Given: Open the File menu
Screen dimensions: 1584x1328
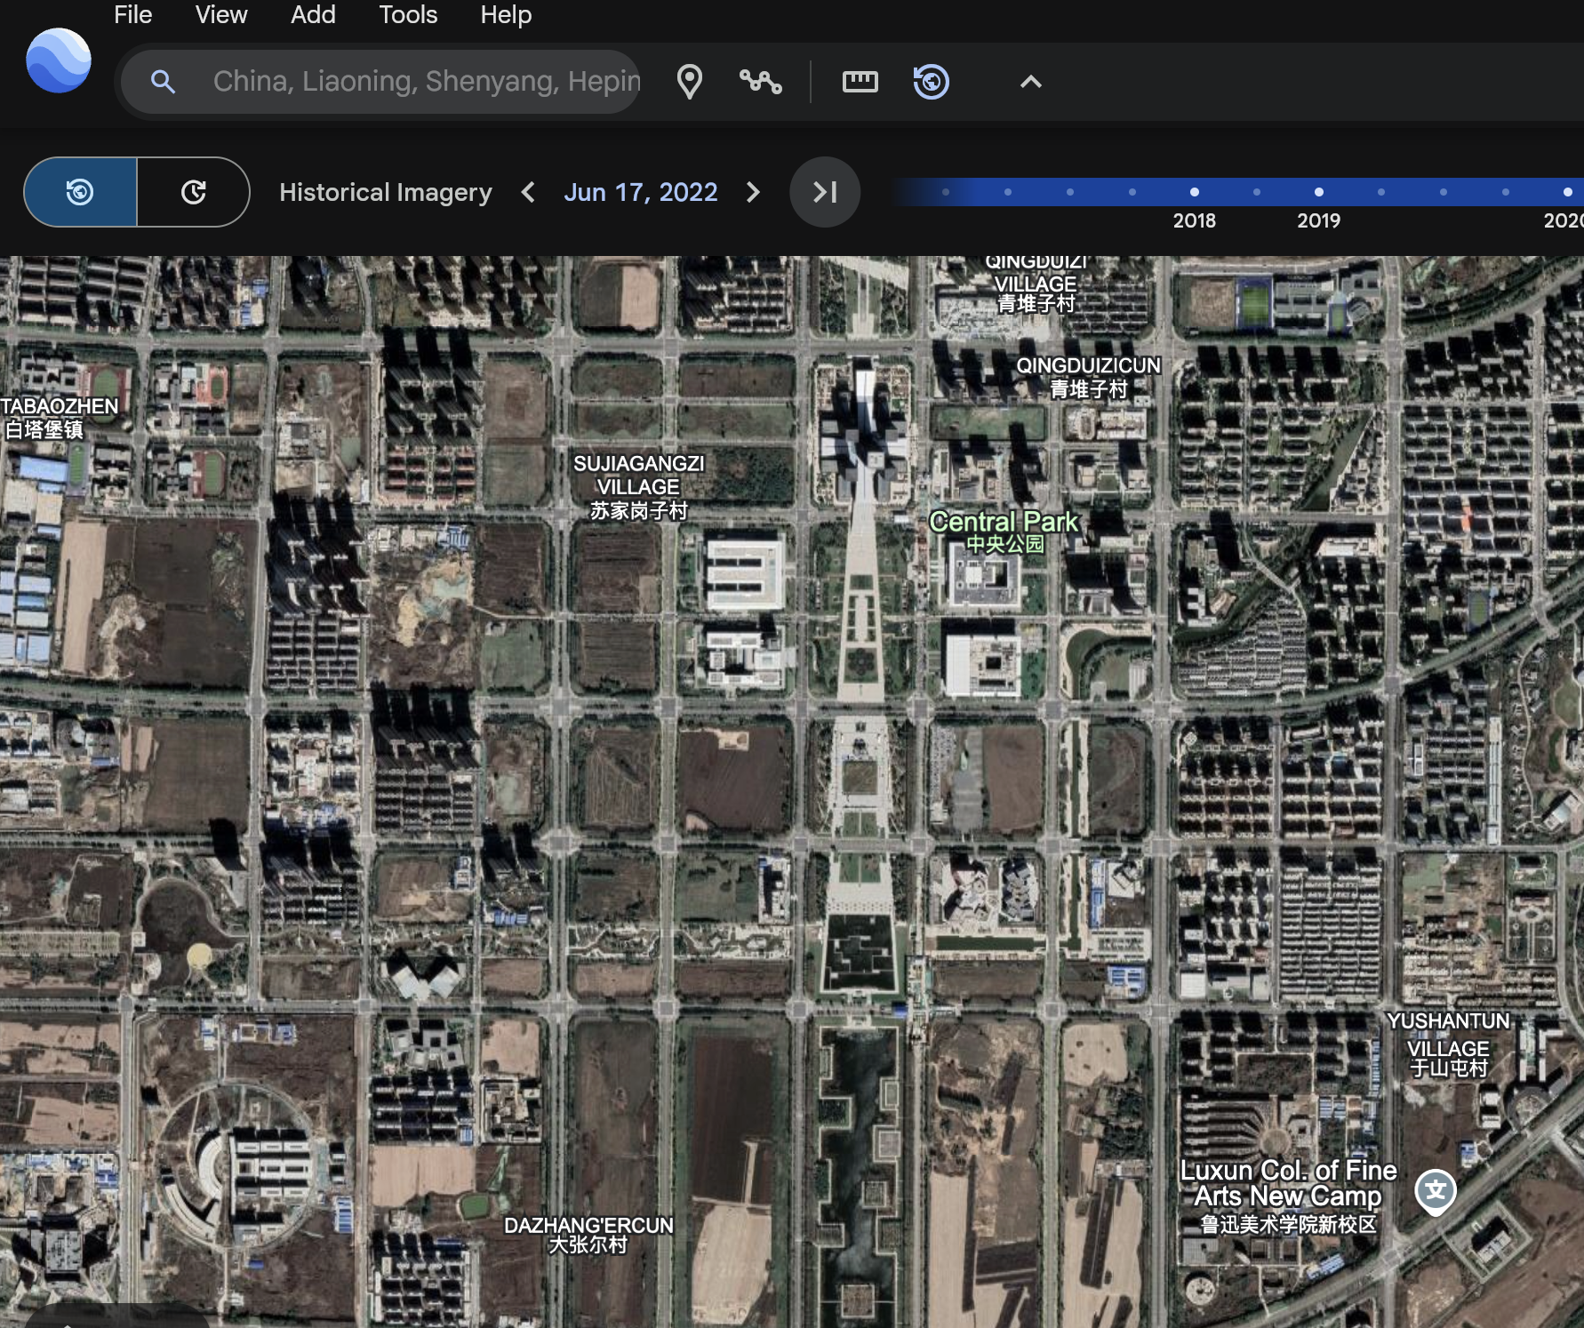Looking at the screenshot, I should [132, 15].
